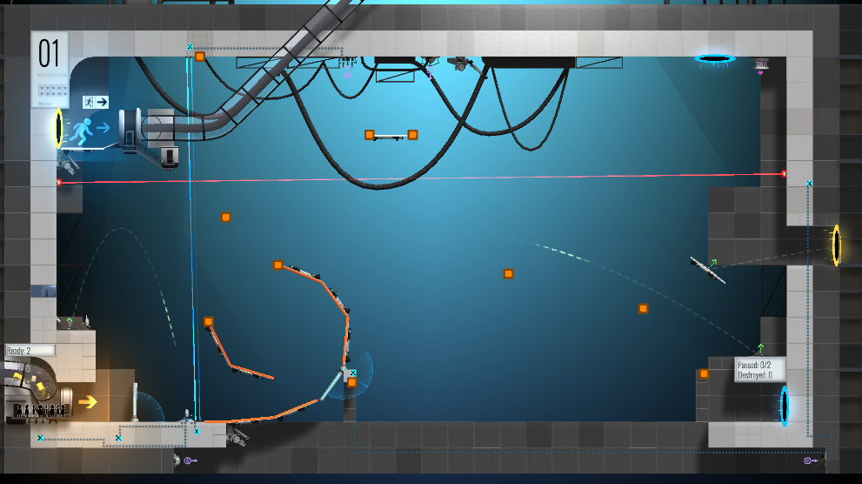Toggle the ceiling button with the pink heart
This screenshot has width=862, height=484.
pos(761,65)
